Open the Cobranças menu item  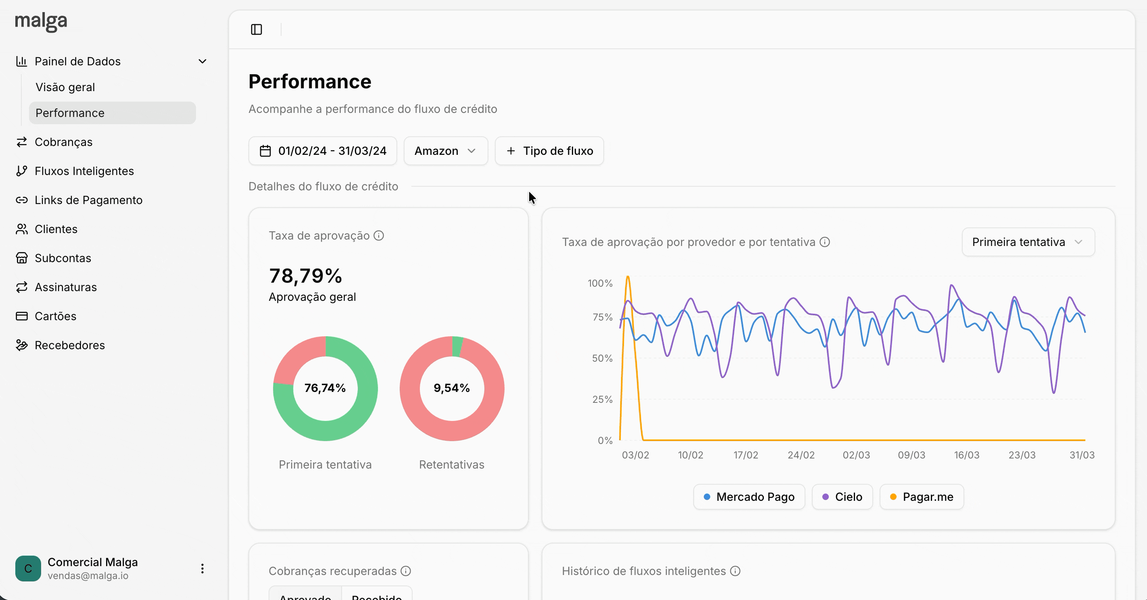coord(64,142)
